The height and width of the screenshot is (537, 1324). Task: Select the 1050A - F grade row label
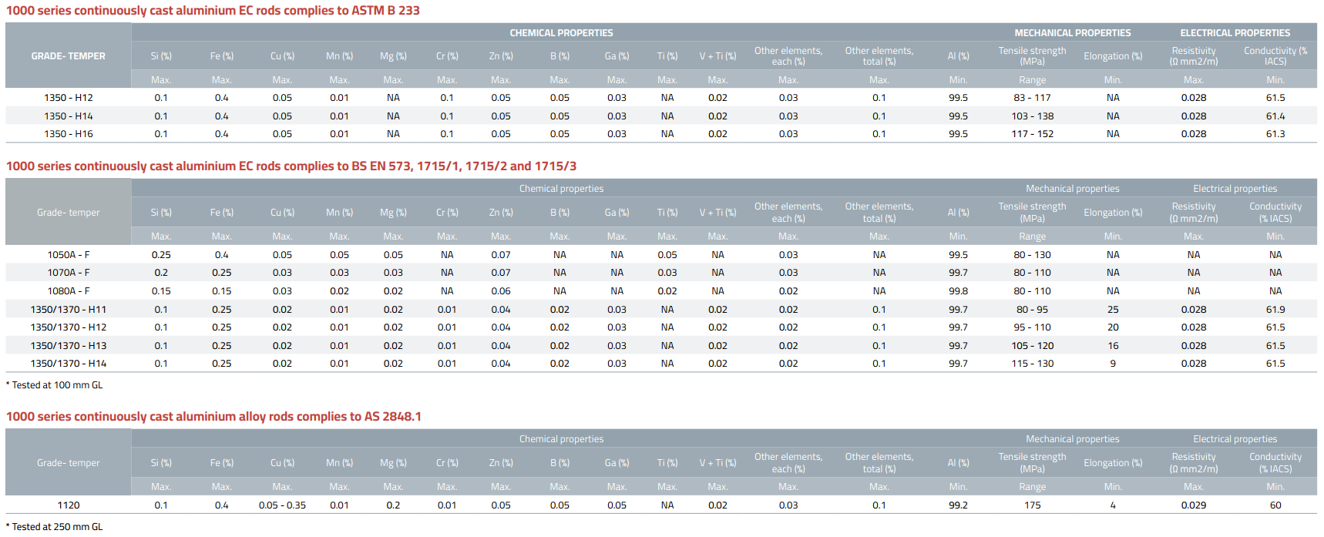[69, 255]
